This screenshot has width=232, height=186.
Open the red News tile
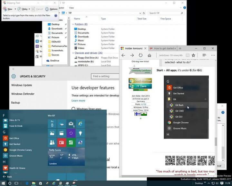(62, 142)
